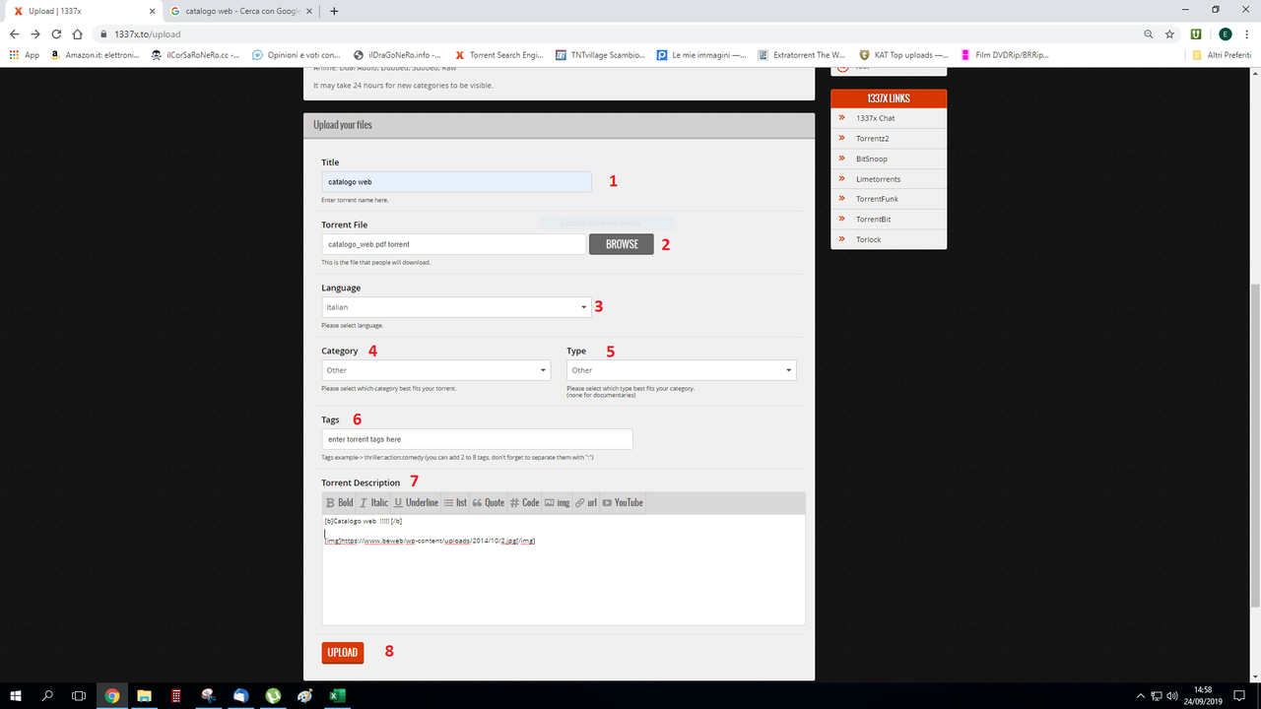Open the Altri Preferiti bookmarks folder
Viewport: 1261px width, 709px height.
tap(1224, 55)
